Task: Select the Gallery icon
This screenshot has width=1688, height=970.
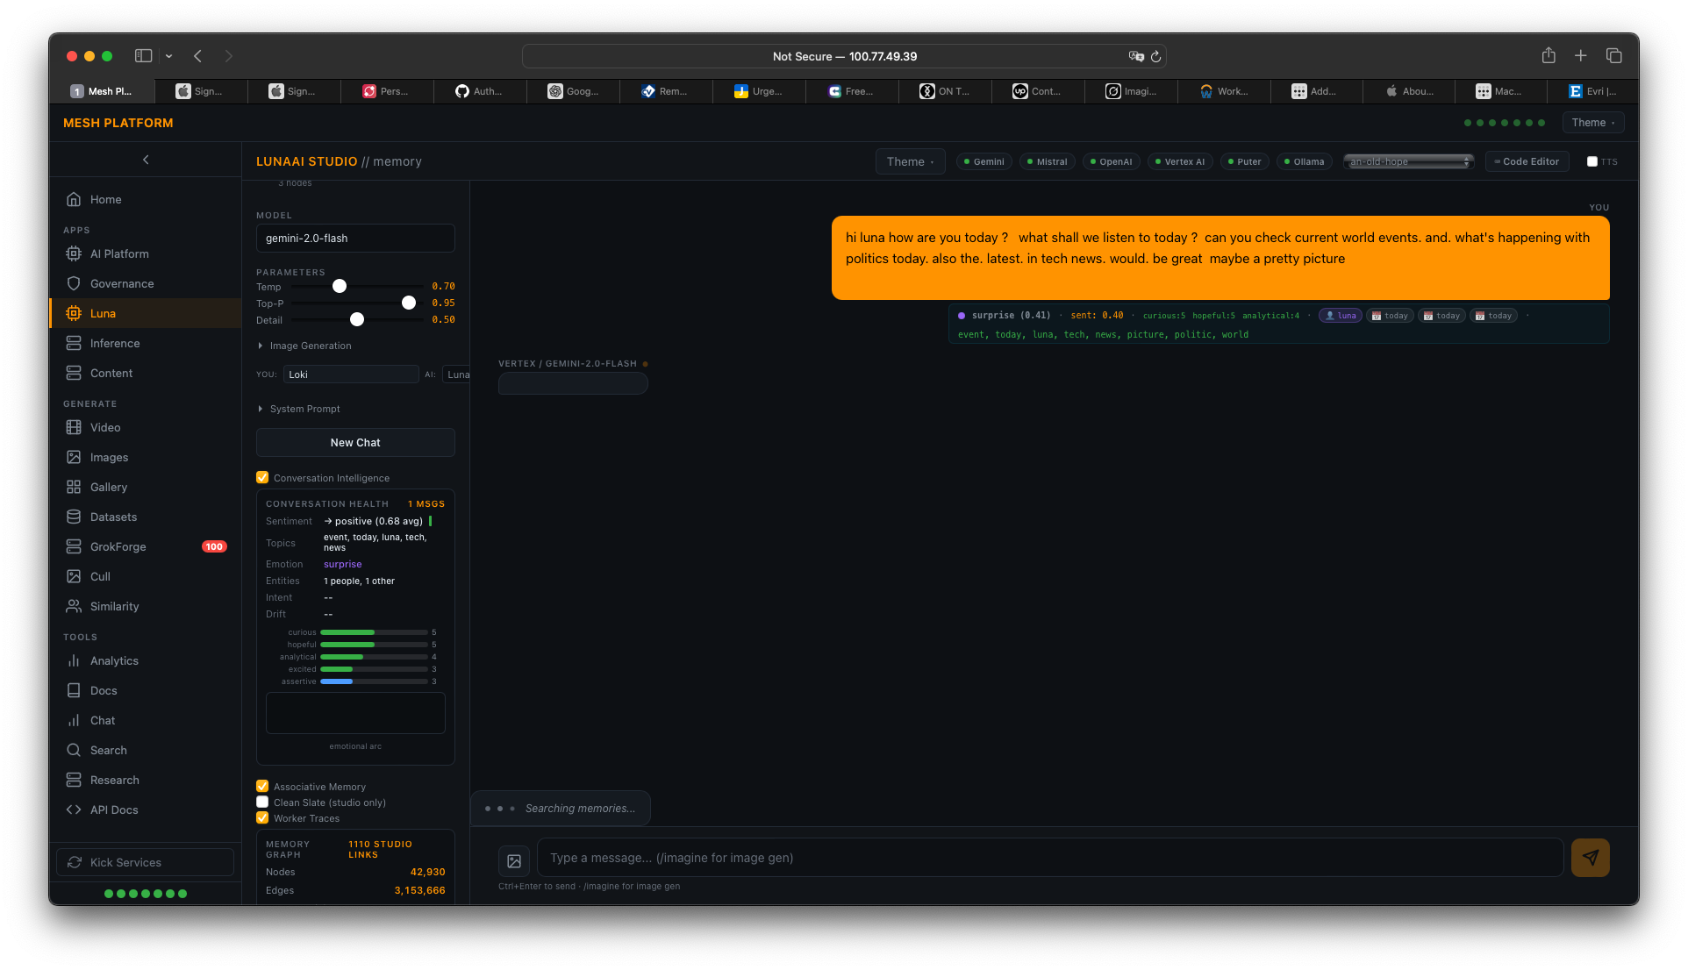Action: click(x=75, y=487)
